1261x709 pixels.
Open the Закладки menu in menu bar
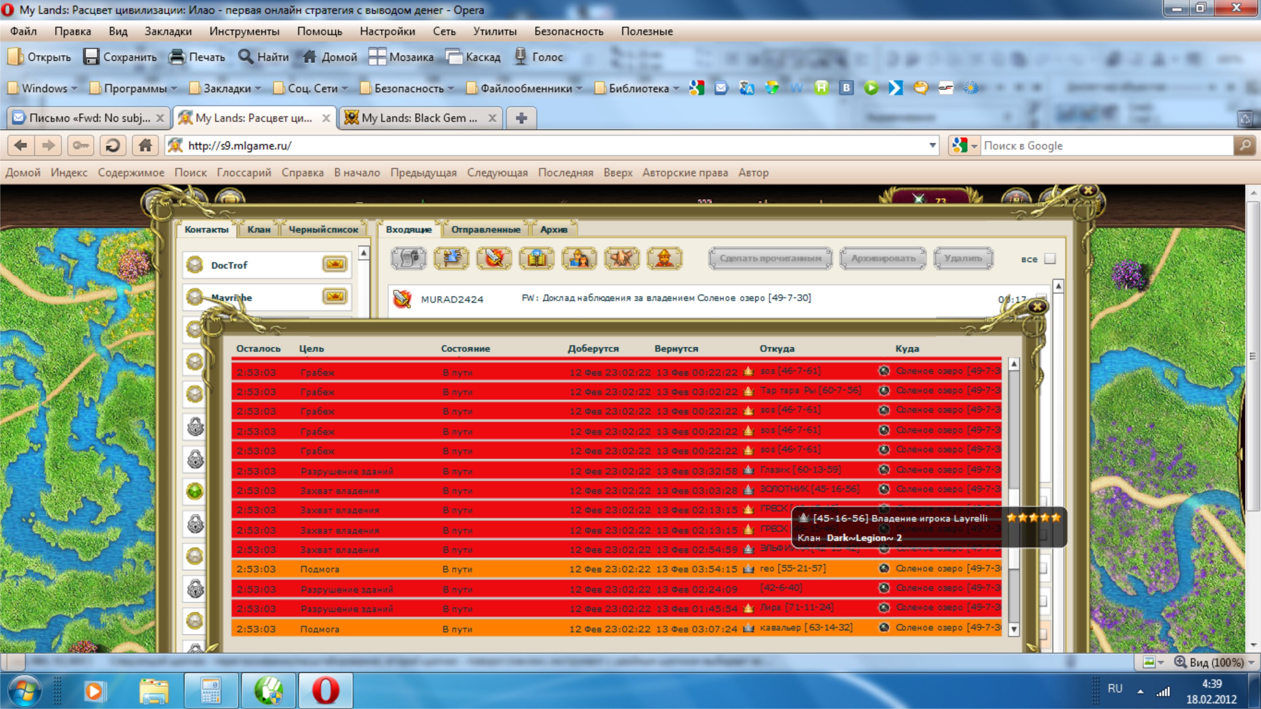(168, 31)
